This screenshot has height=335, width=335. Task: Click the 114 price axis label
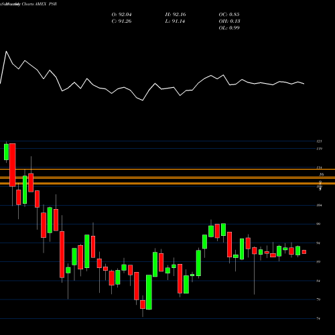tap(319, 167)
